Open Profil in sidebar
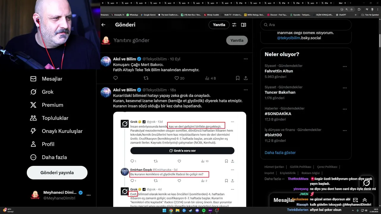Screen dimensions: 381x214 (42, 144)
